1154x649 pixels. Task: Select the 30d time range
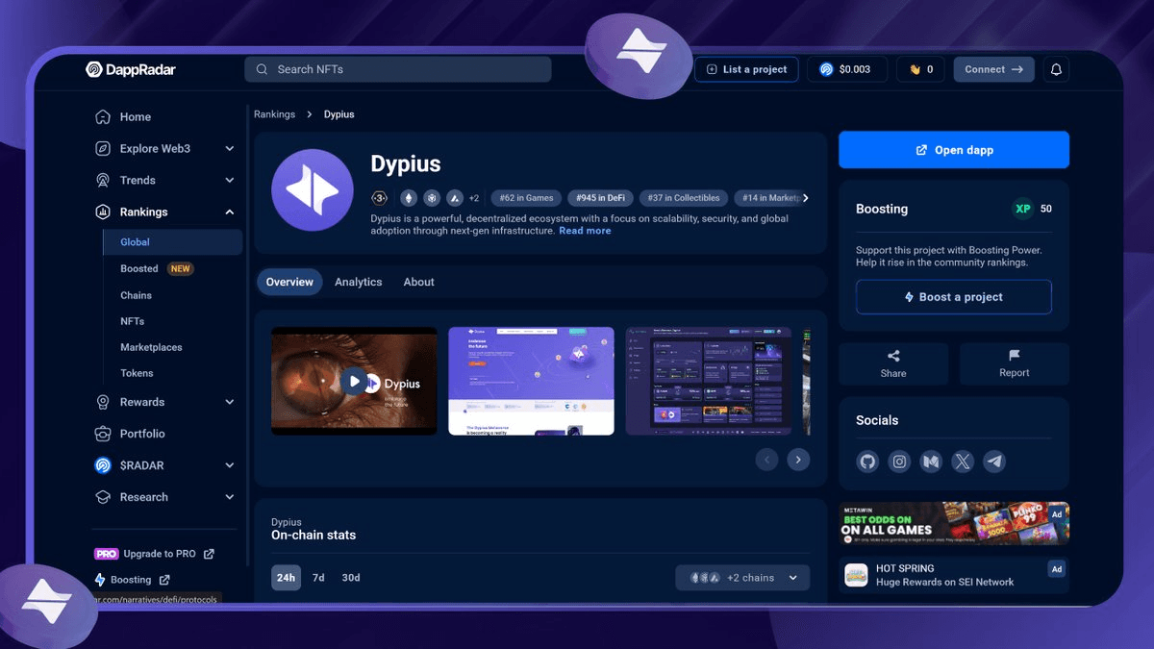coord(351,578)
